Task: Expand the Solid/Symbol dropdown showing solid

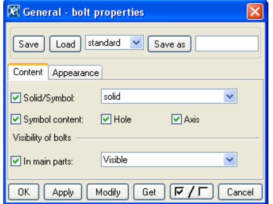Action: click(230, 97)
